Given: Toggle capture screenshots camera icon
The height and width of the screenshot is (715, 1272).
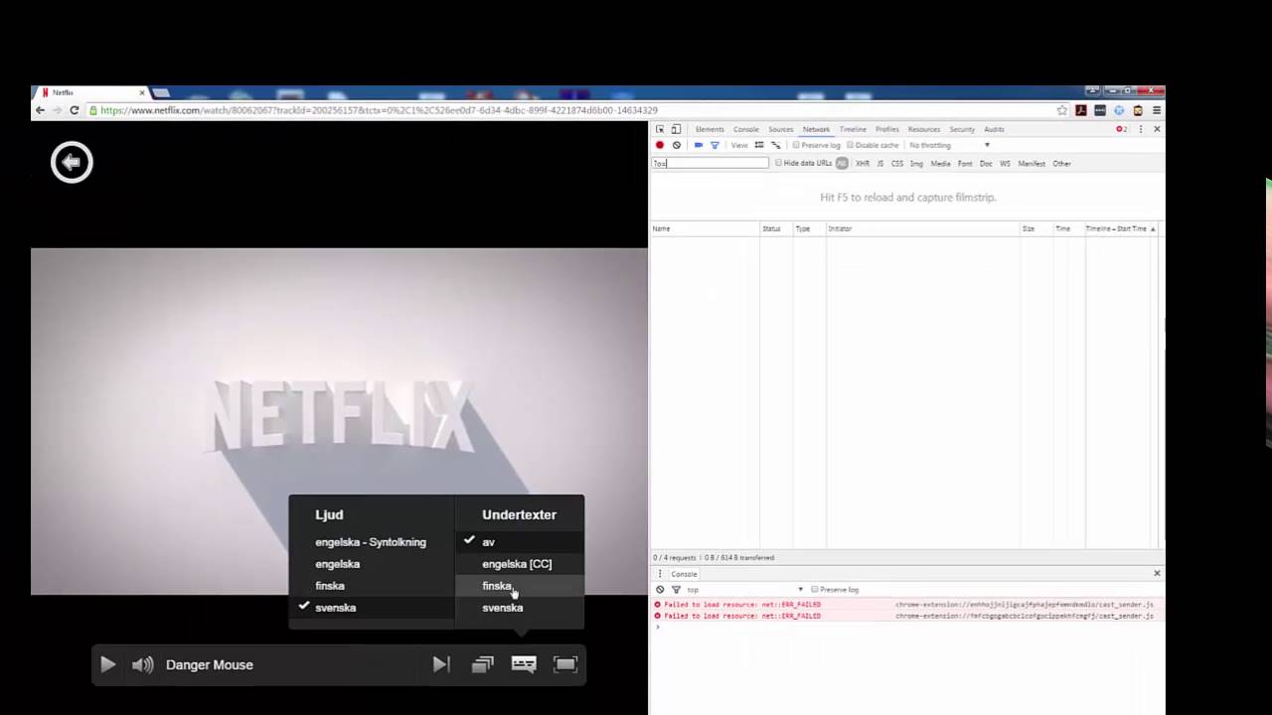Looking at the screenshot, I should (699, 145).
